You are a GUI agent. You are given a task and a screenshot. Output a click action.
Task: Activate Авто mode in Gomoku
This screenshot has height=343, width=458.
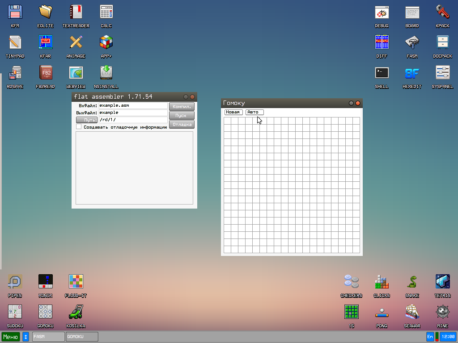[254, 112]
